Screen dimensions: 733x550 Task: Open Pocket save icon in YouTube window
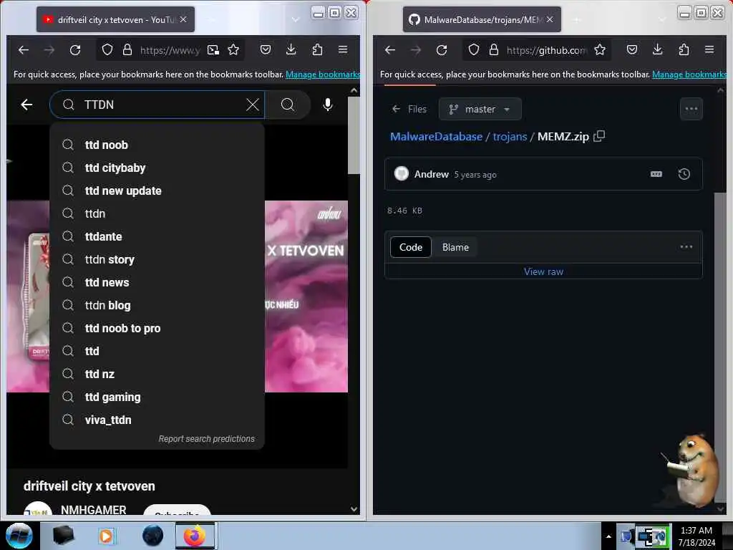point(266,49)
